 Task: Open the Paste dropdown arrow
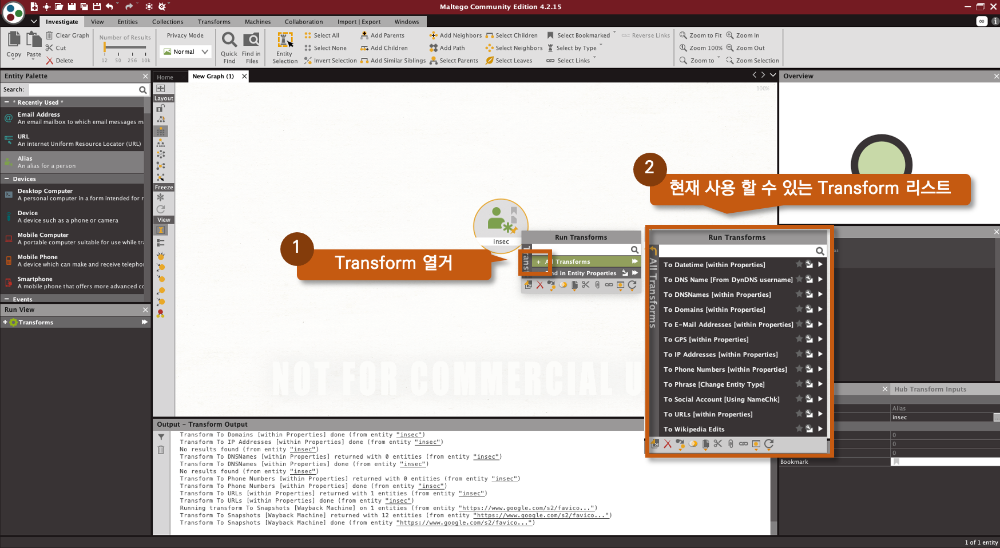coord(34,61)
